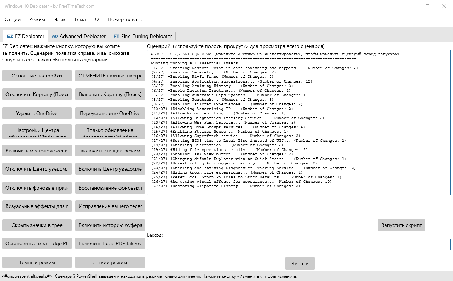This screenshot has width=453, height=281.
Task: Switch to the Advanced Debloater tab
Action: (x=79, y=36)
